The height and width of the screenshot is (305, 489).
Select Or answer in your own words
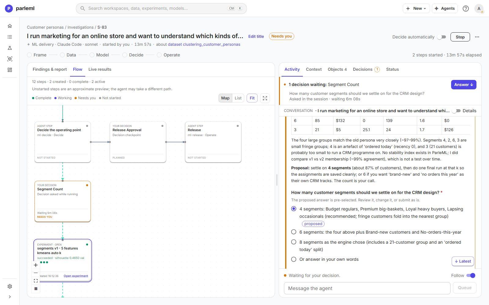click(x=294, y=259)
